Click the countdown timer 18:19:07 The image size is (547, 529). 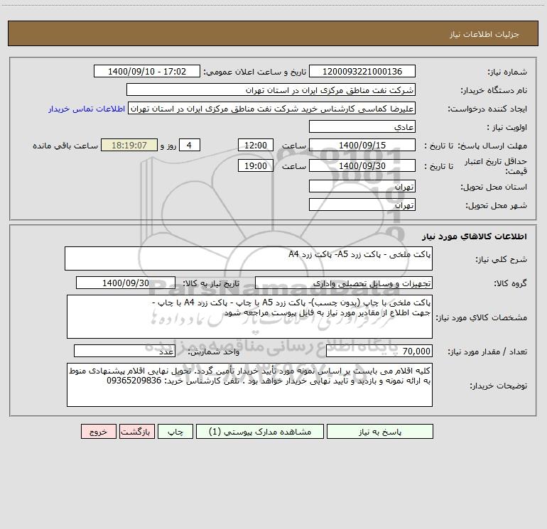coord(129,146)
